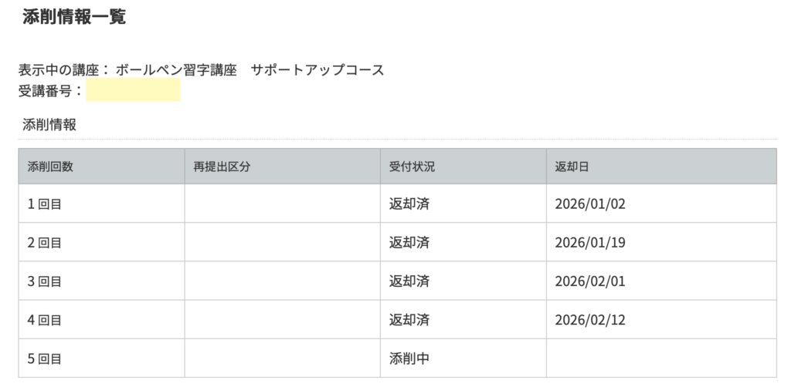Click the return date 2026/01/19

coord(589,243)
